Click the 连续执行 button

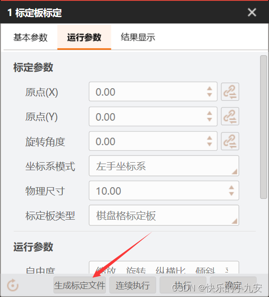point(133,285)
